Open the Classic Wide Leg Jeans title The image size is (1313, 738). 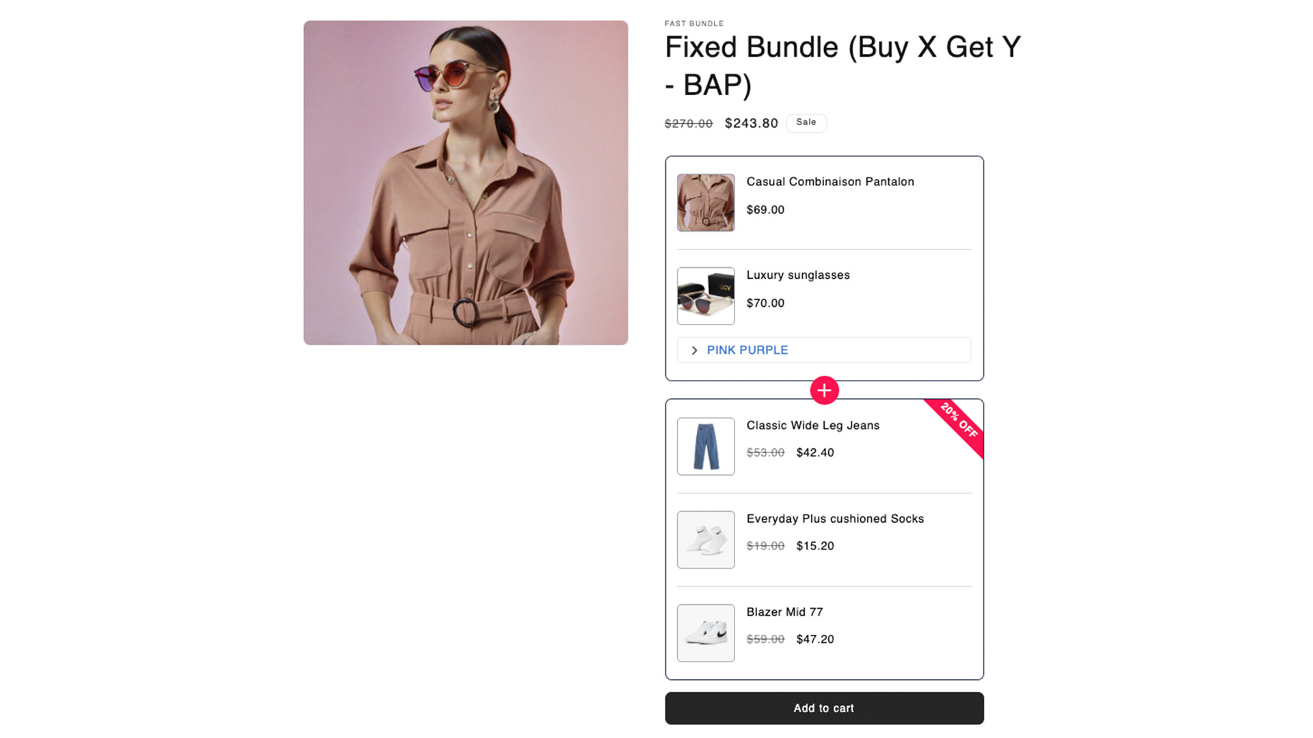[813, 426]
